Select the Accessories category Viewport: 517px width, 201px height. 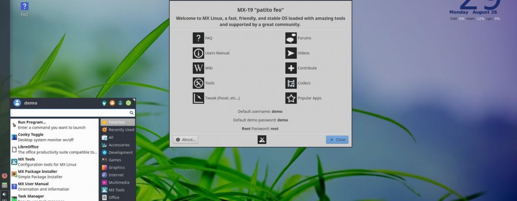118,145
